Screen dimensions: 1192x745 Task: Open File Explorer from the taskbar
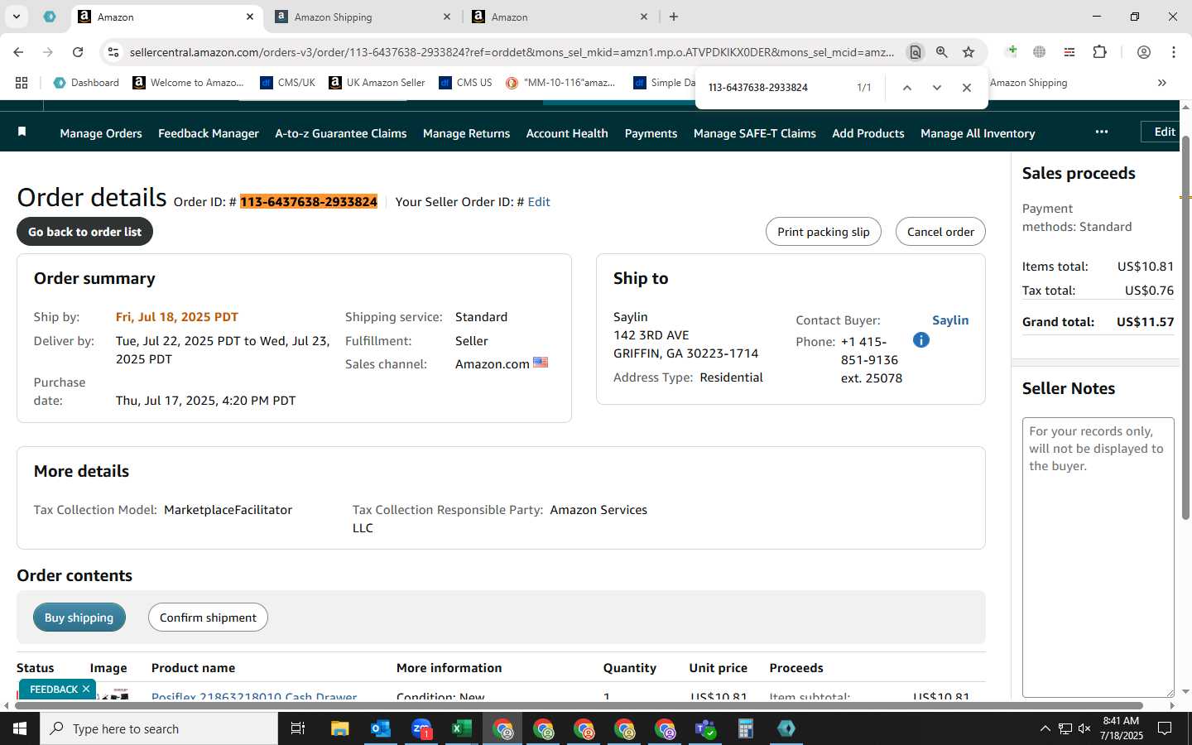[339, 728]
